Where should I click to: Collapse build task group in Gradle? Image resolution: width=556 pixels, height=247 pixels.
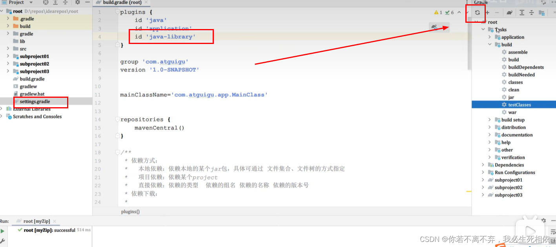click(490, 45)
